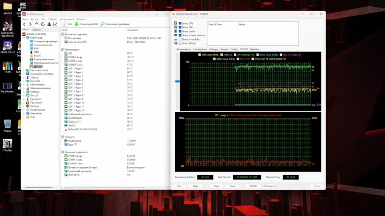Click the green BIOS update arrow
The image size is (385, 216).
[76, 24]
